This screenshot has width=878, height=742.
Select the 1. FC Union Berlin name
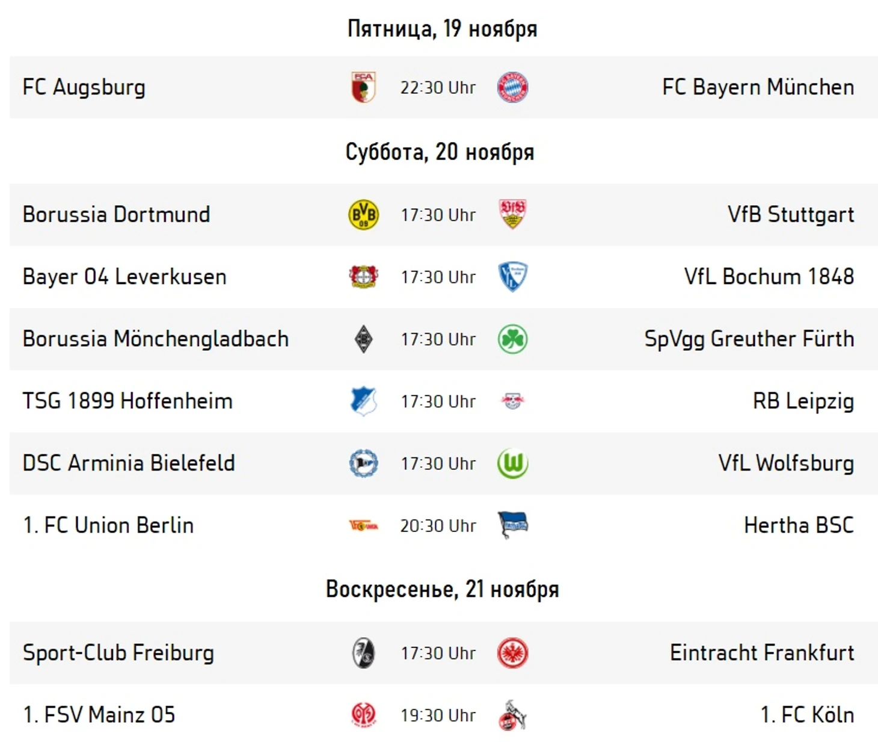pos(108,525)
